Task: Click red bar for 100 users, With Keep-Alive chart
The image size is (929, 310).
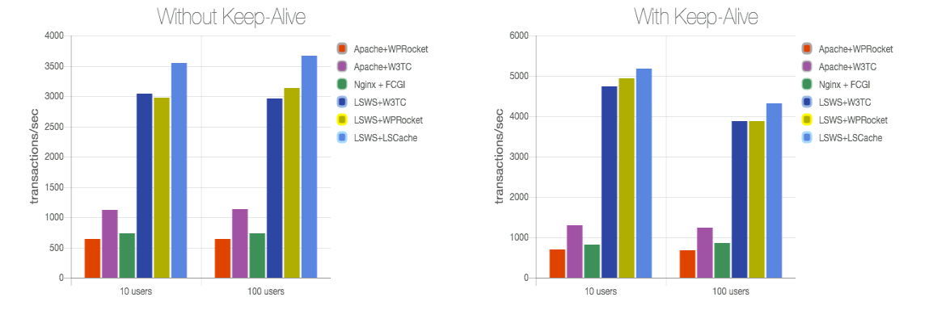Action: (687, 265)
